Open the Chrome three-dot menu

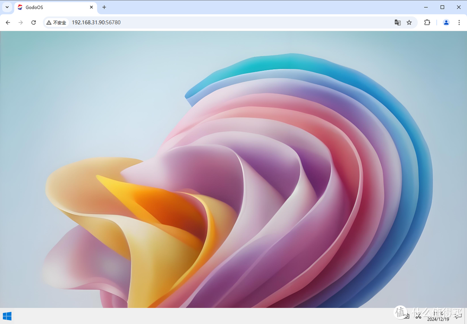(459, 22)
